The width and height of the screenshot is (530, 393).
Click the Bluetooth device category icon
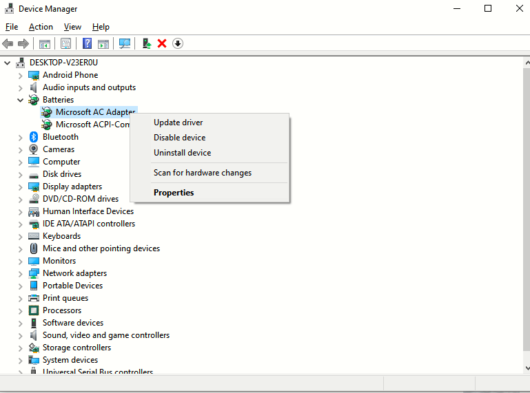click(34, 137)
